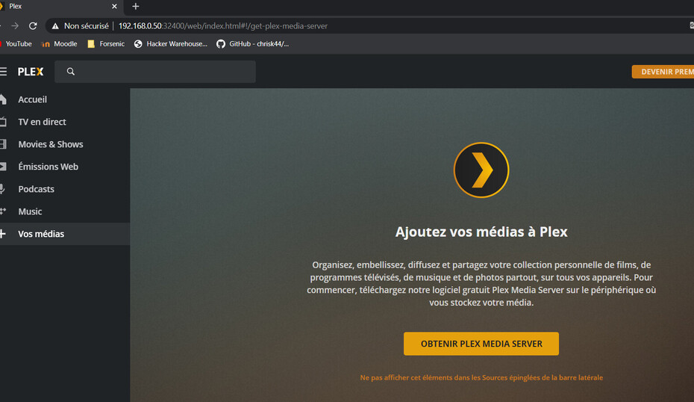Open the YouTube bookmark
694x402 pixels.
16,44
